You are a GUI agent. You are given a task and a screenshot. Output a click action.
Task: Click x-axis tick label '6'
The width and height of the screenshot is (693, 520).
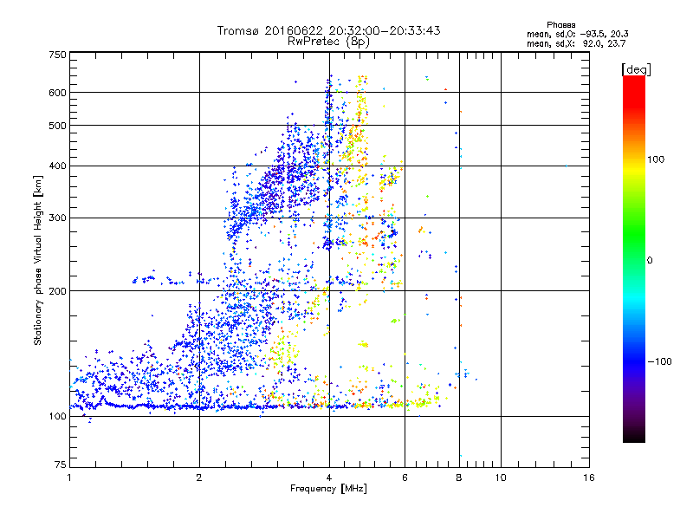pos(405,478)
